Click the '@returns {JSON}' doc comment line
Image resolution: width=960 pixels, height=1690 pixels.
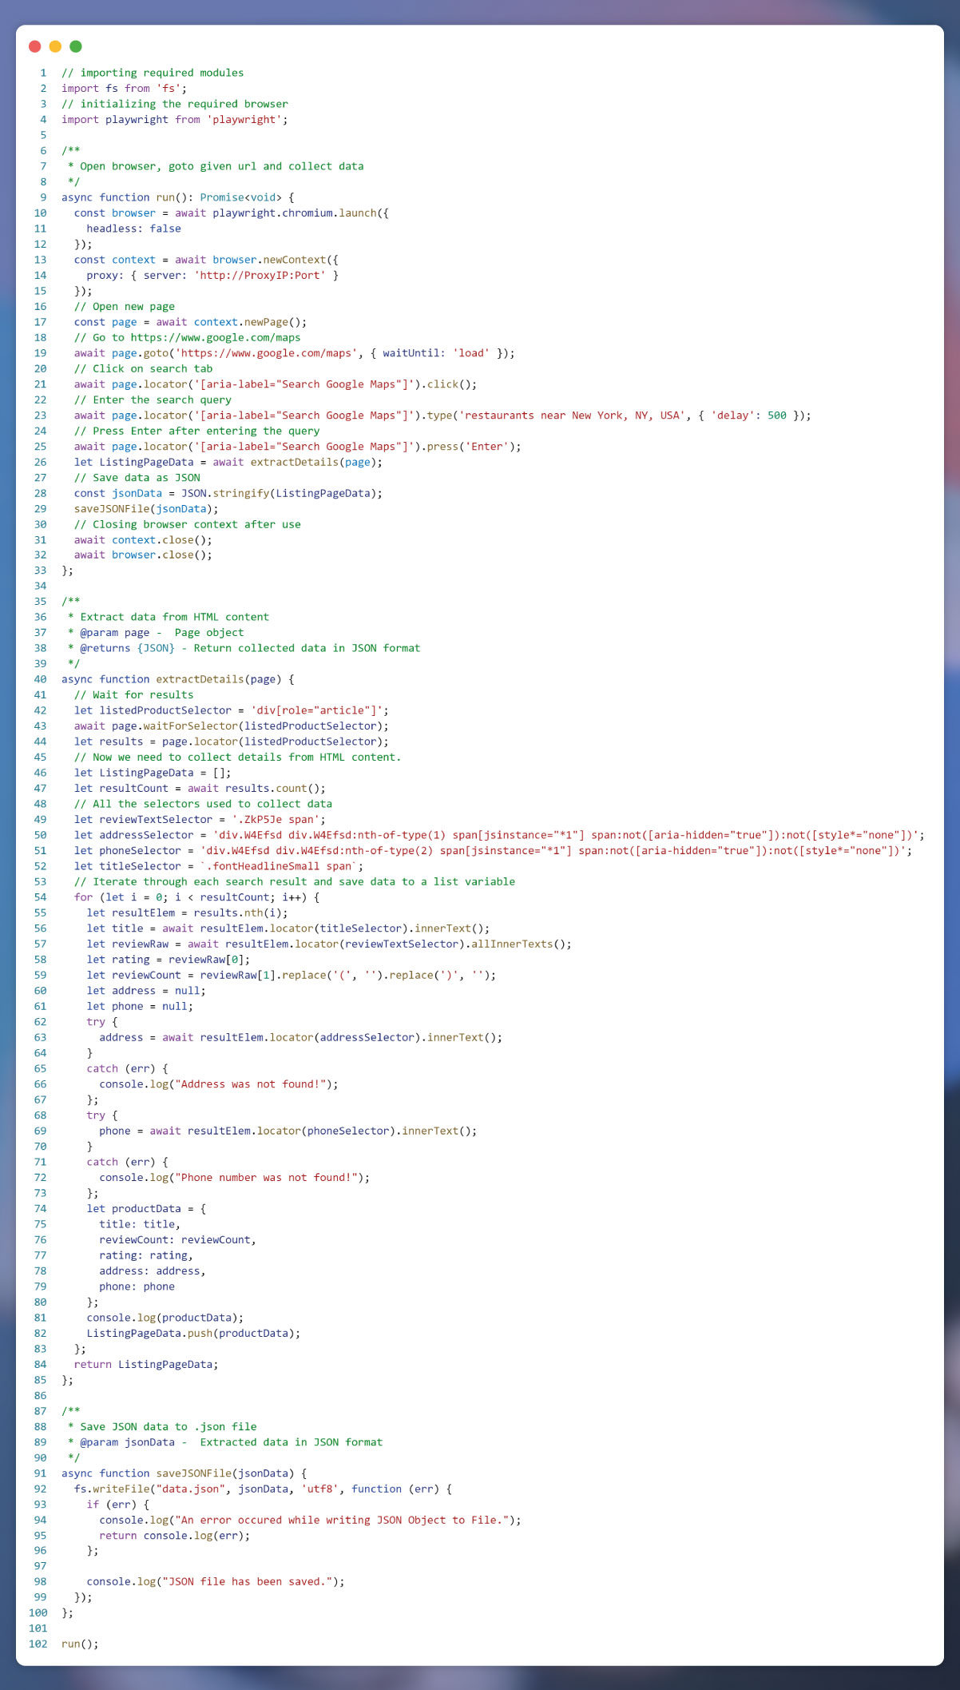(244, 648)
